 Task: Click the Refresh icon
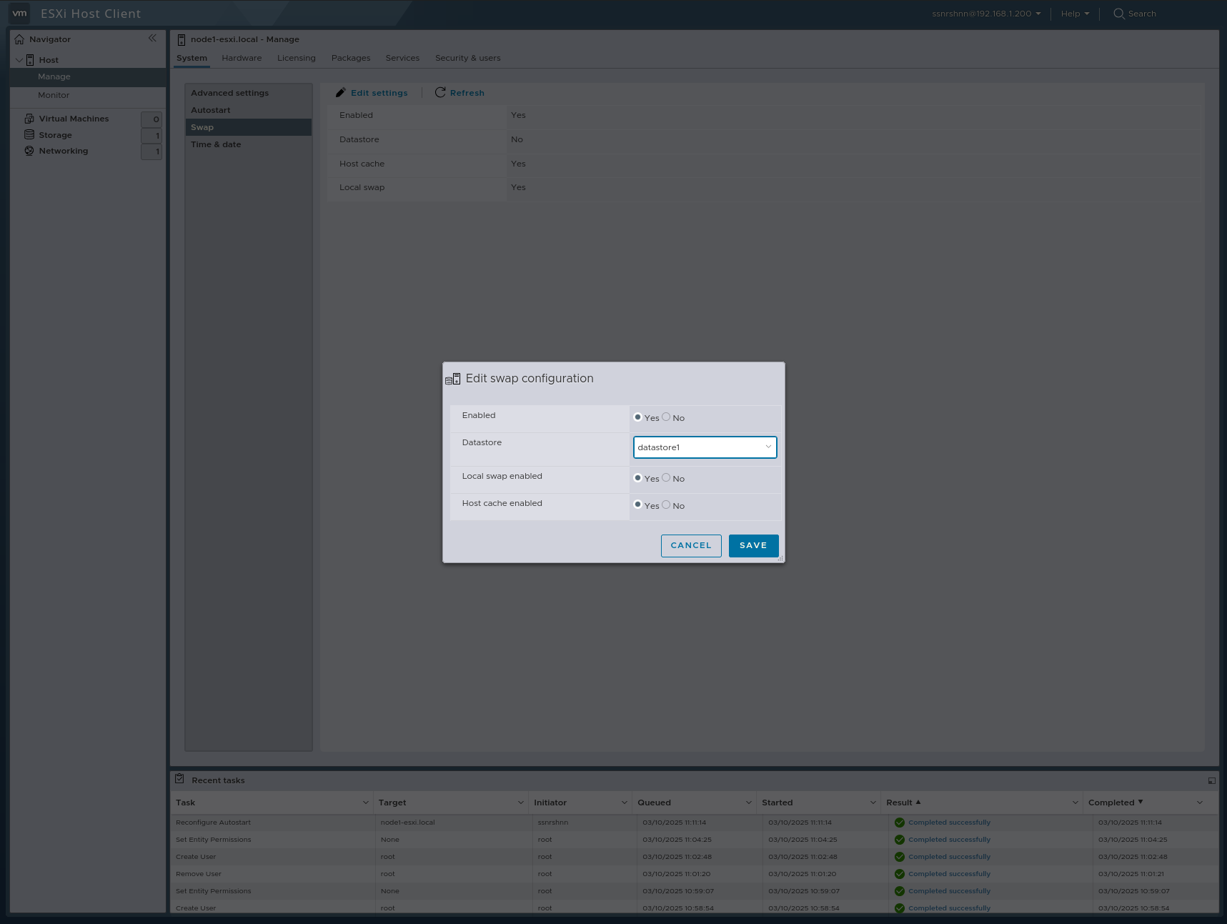click(440, 92)
